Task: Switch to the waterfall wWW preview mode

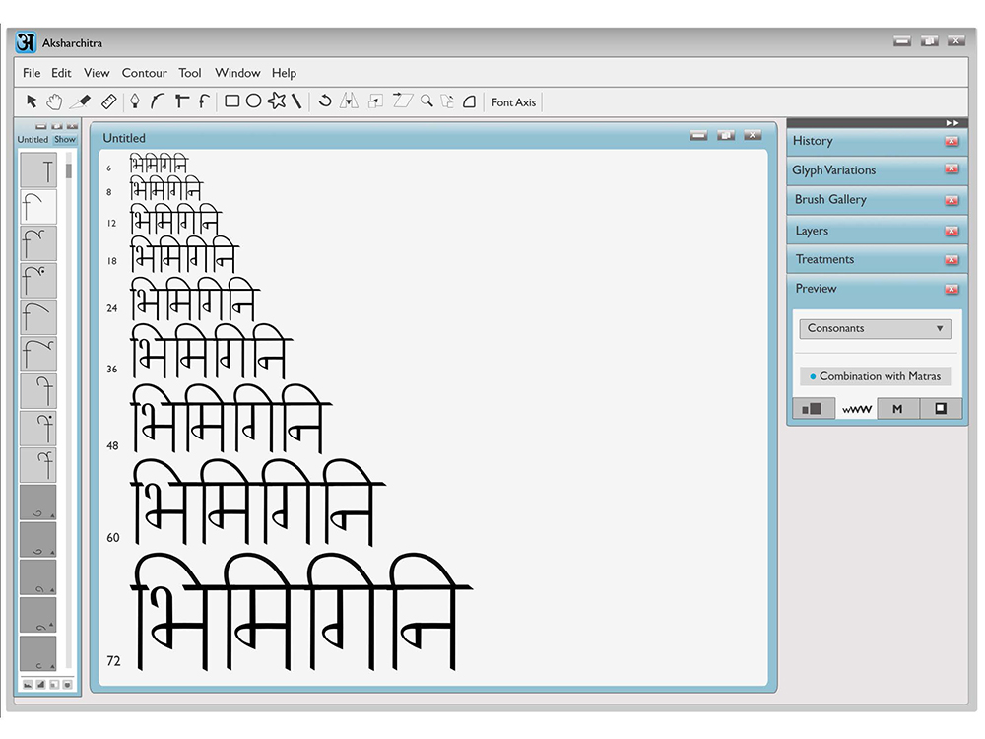Action: point(856,409)
